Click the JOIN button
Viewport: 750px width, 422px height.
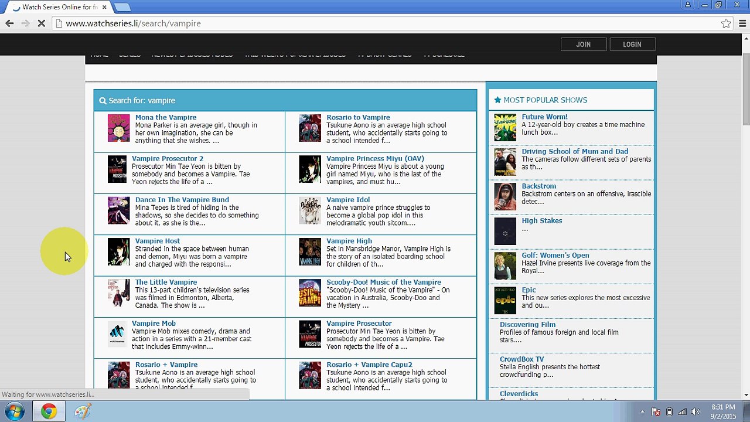tap(583, 44)
